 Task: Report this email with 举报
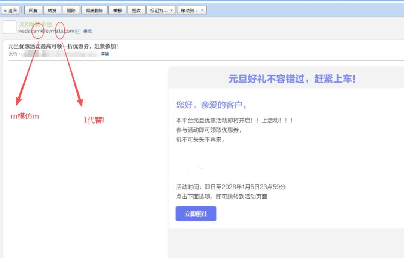pos(118,10)
